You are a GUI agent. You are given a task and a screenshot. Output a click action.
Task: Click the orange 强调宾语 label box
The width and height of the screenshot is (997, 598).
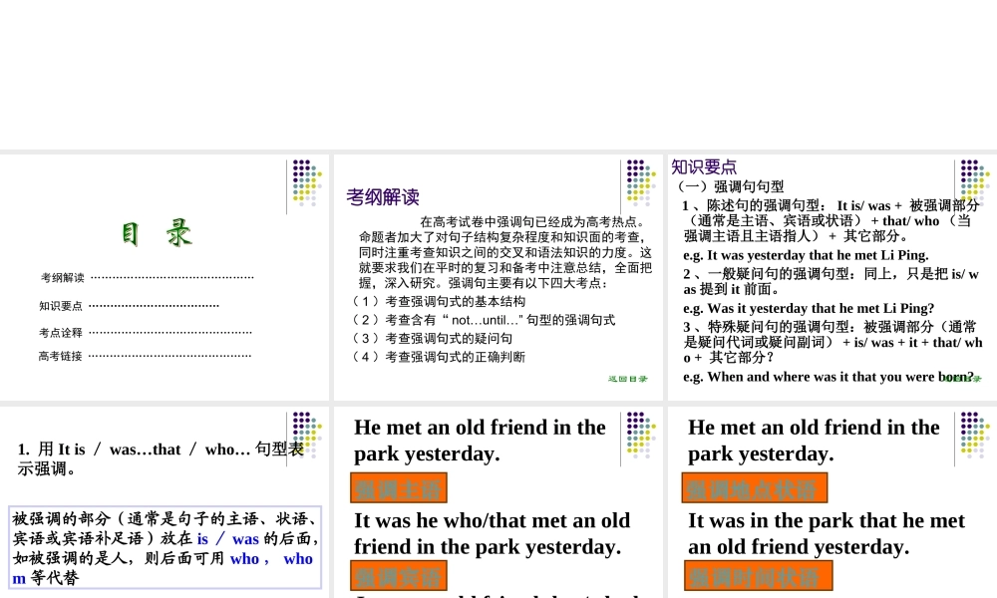[399, 576]
